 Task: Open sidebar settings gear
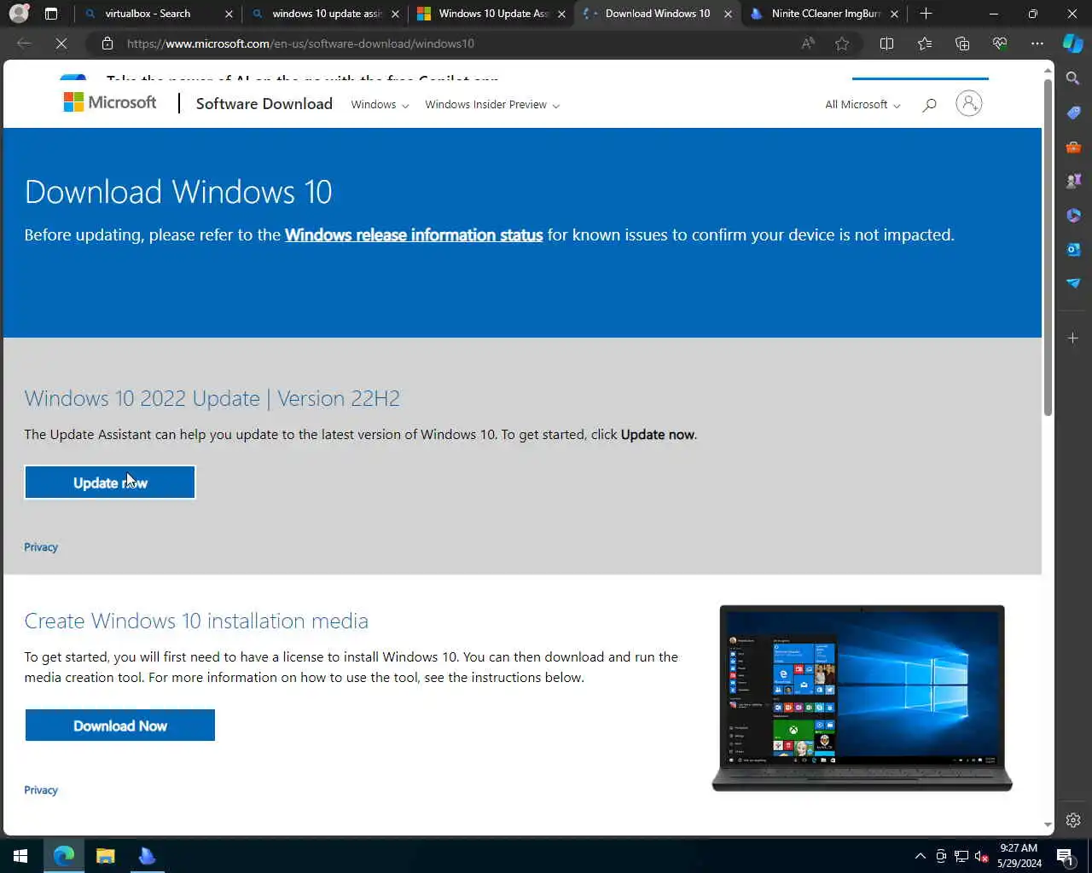click(x=1073, y=820)
